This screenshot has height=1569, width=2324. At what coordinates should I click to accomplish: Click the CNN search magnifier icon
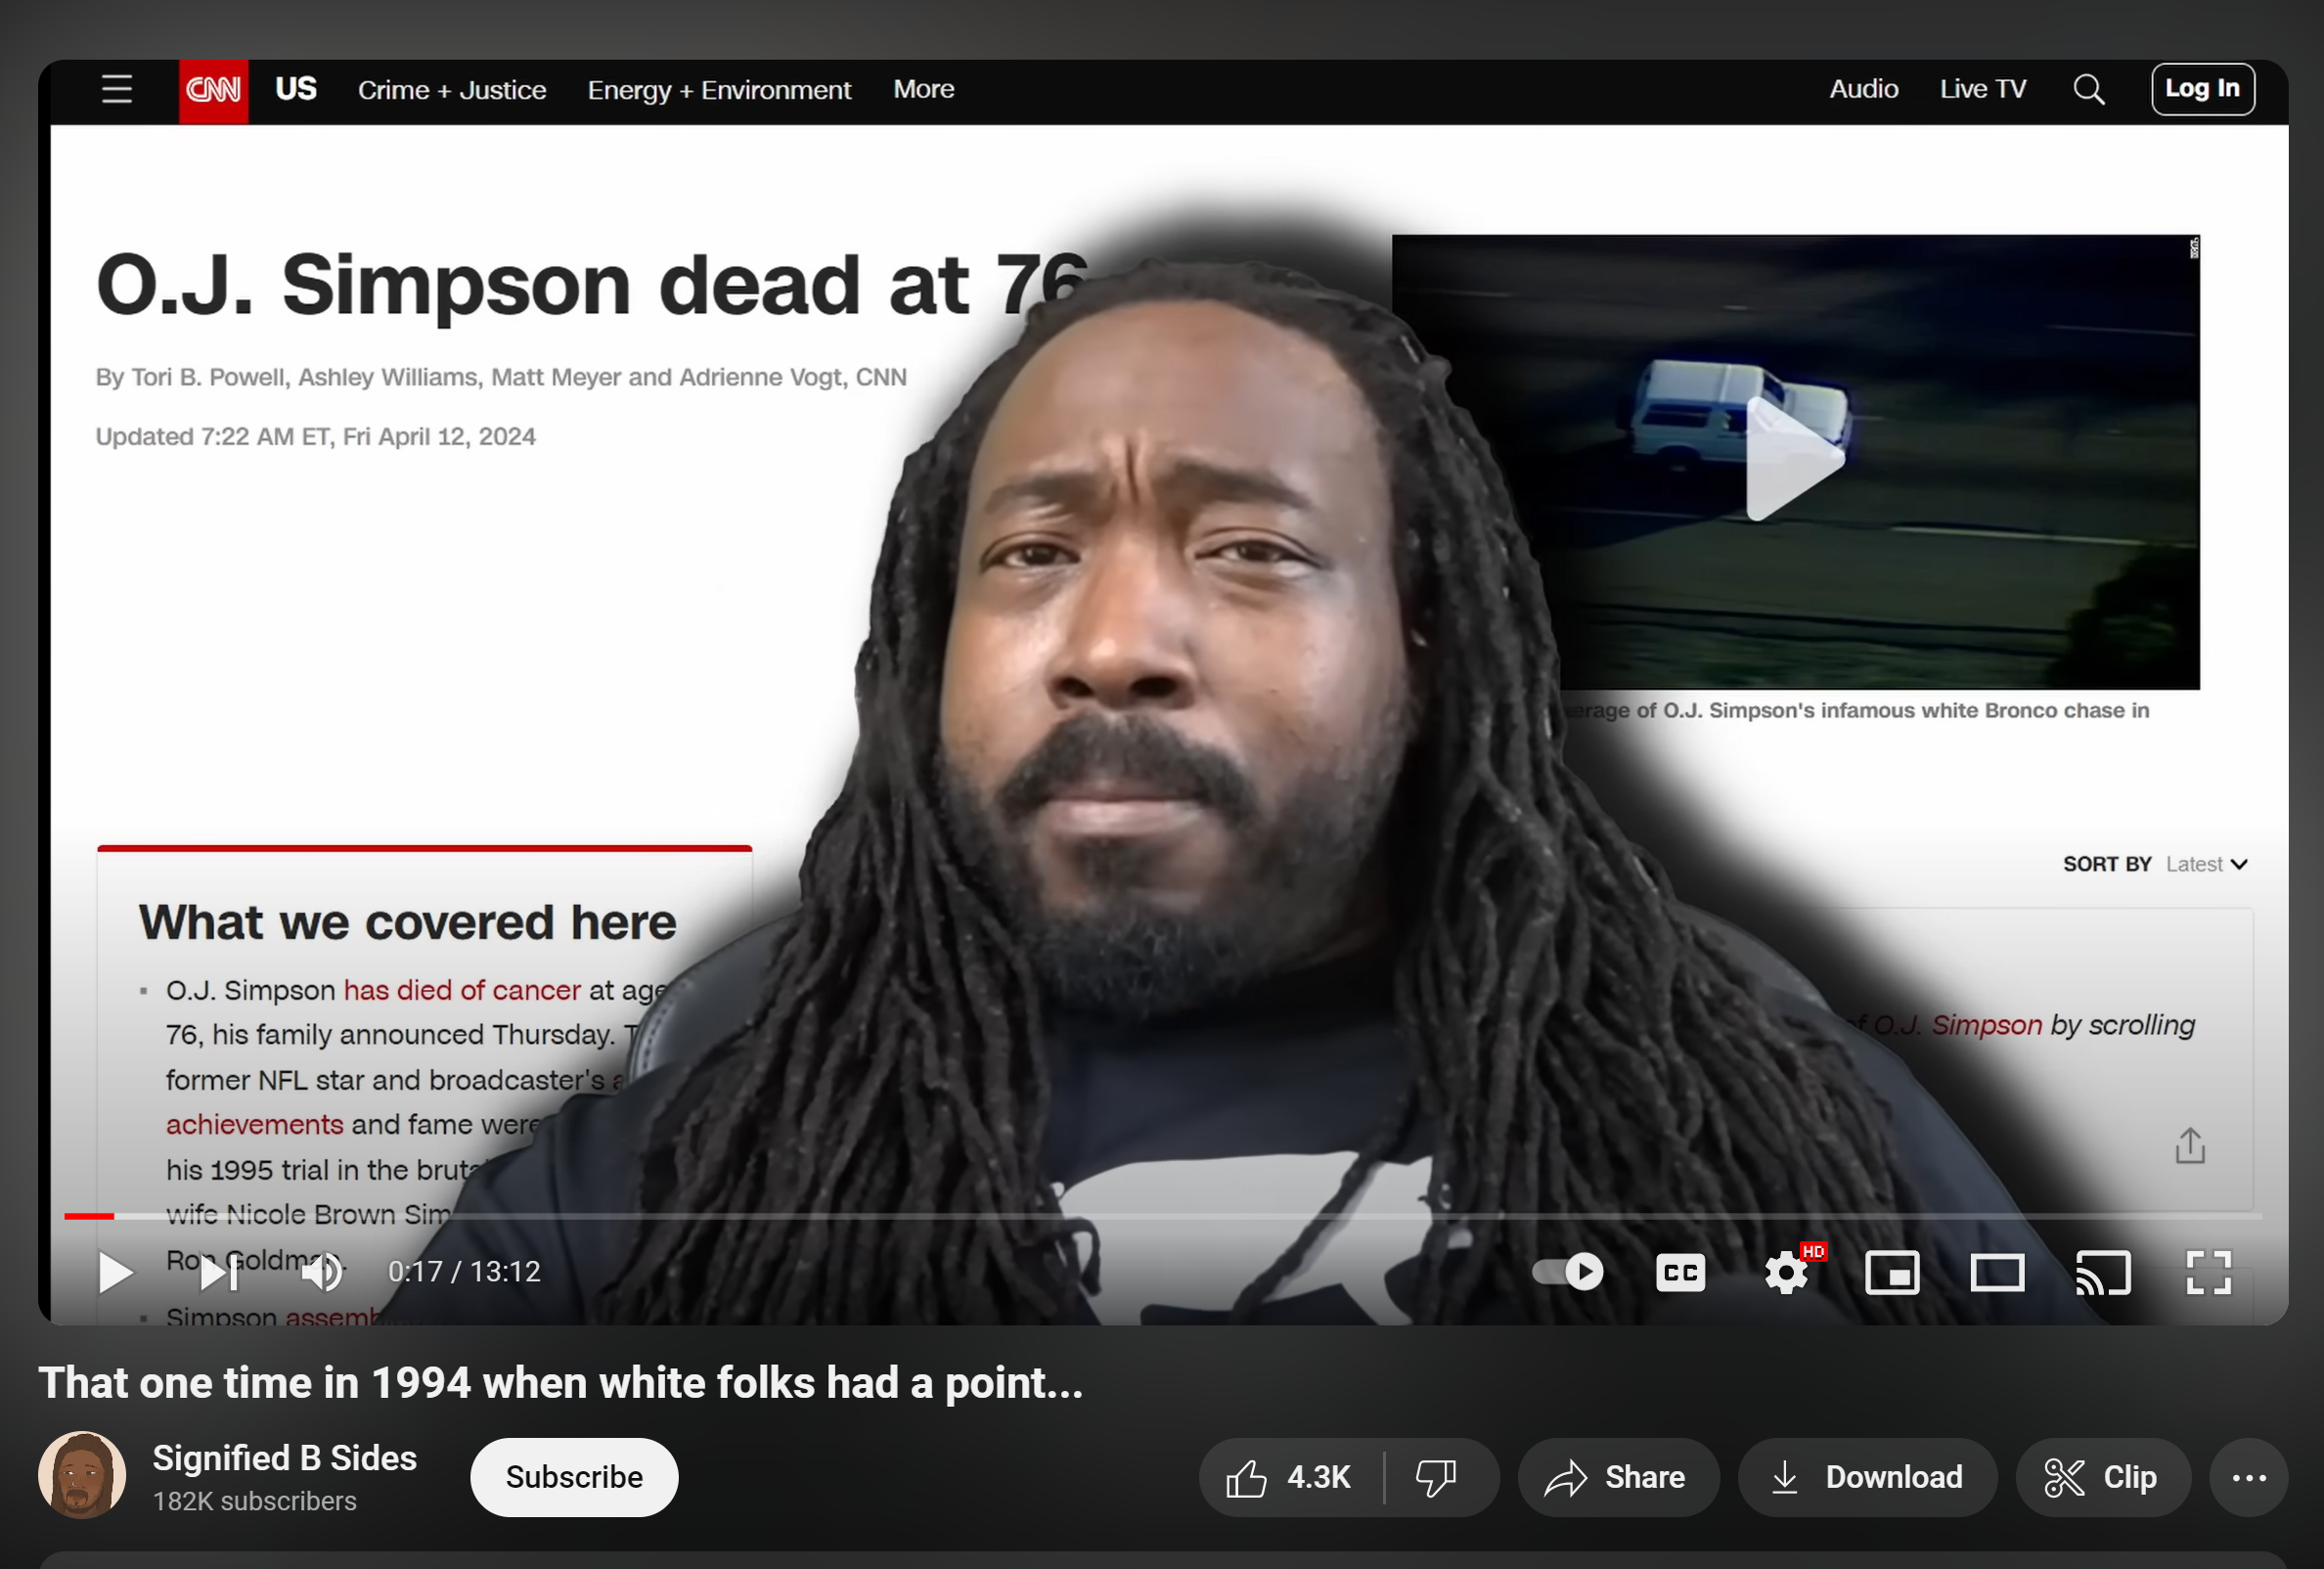[2088, 90]
